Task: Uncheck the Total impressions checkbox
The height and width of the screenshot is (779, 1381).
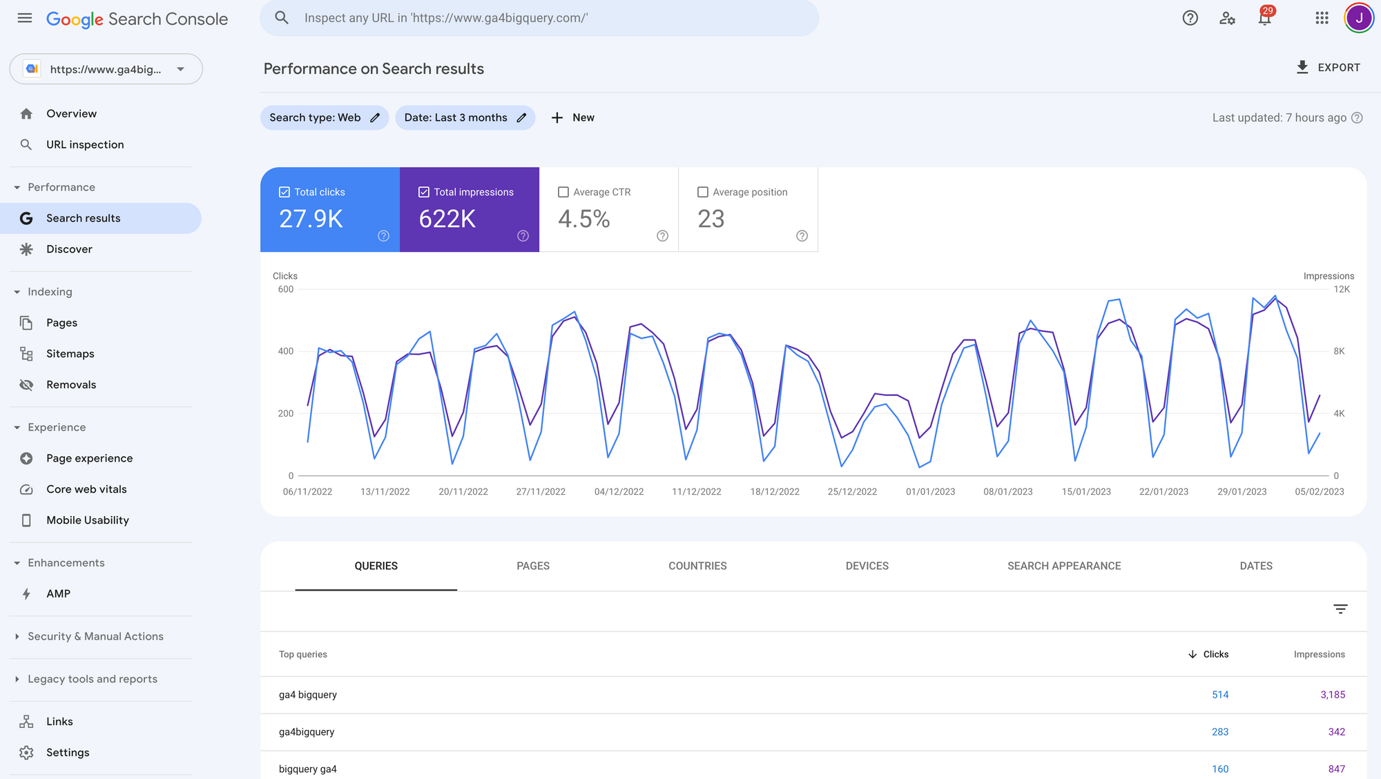Action: click(424, 192)
